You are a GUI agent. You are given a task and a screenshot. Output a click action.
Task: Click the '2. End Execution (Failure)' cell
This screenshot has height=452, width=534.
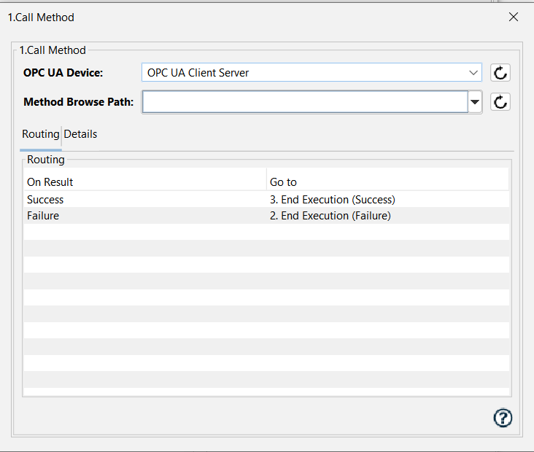click(x=330, y=216)
